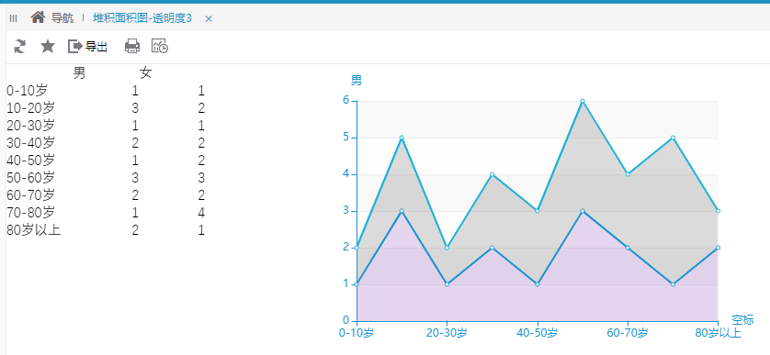Click the 60-70岁 x-axis label on chart
770x355 pixels.
click(x=628, y=333)
